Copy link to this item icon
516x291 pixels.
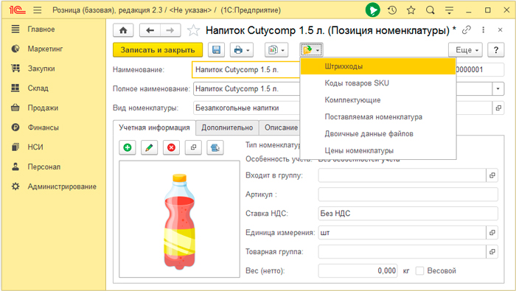coord(467,30)
